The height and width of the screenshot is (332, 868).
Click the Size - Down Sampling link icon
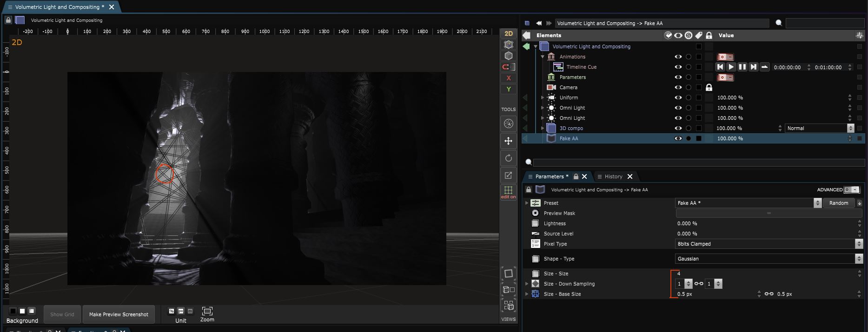pos(698,284)
